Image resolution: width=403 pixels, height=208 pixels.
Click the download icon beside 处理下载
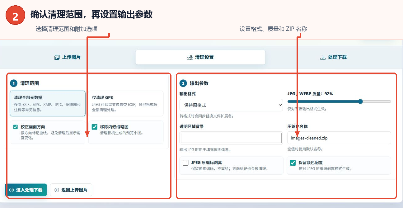coord(323,57)
